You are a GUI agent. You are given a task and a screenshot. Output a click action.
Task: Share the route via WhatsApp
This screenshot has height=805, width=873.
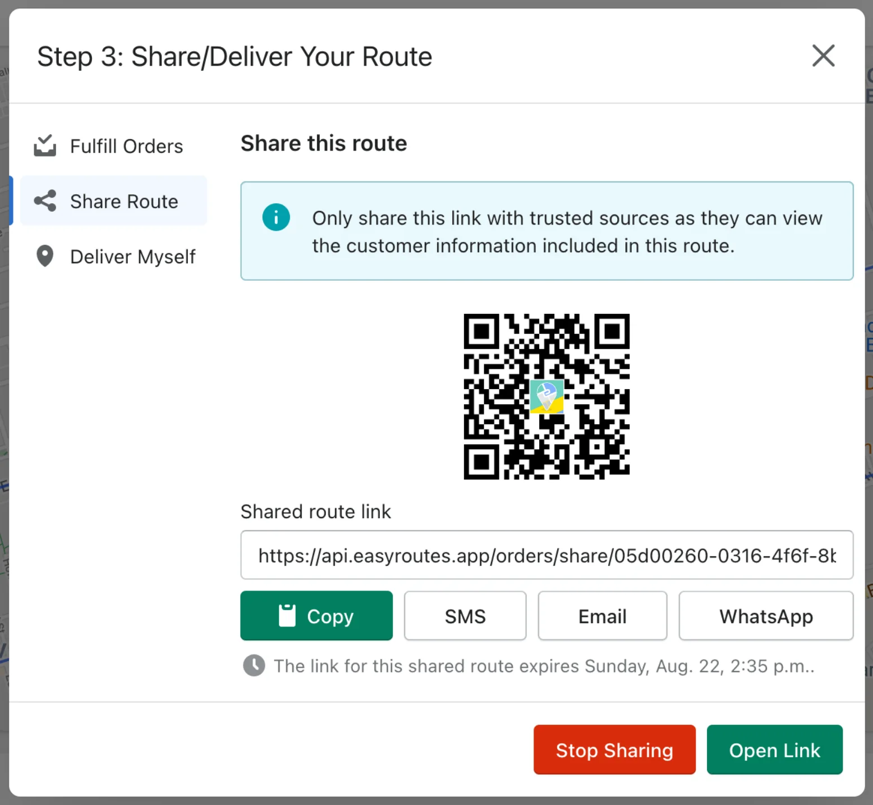pyautogui.click(x=766, y=616)
